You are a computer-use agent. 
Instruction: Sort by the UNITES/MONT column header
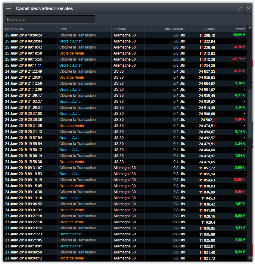click(x=175, y=29)
